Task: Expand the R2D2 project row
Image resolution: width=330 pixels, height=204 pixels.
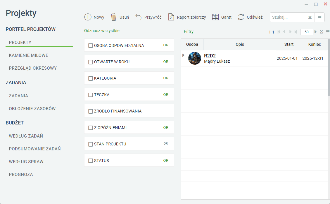Action: point(183,55)
